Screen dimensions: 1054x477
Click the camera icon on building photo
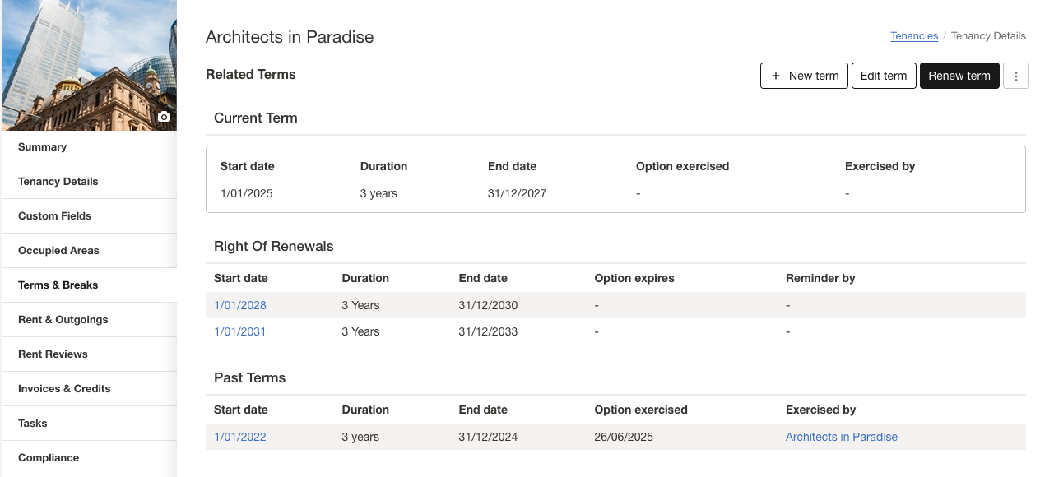tap(164, 118)
